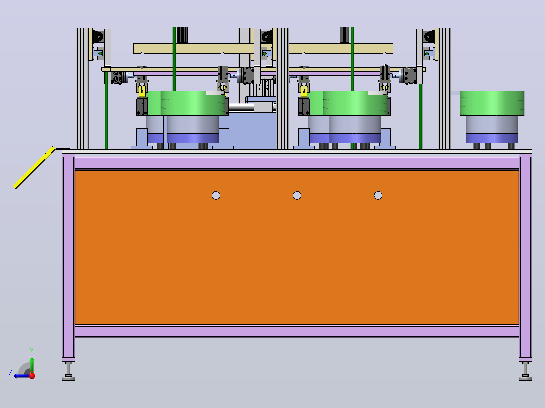Select the leftmost aluminum extrusion column
The image size is (545, 408).
pos(82,89)
